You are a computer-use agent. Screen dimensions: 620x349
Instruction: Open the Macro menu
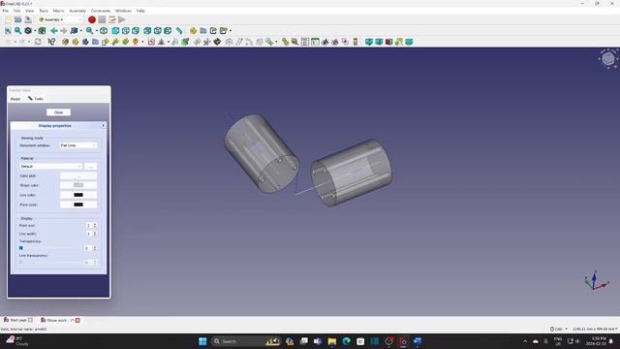[58, 11]
